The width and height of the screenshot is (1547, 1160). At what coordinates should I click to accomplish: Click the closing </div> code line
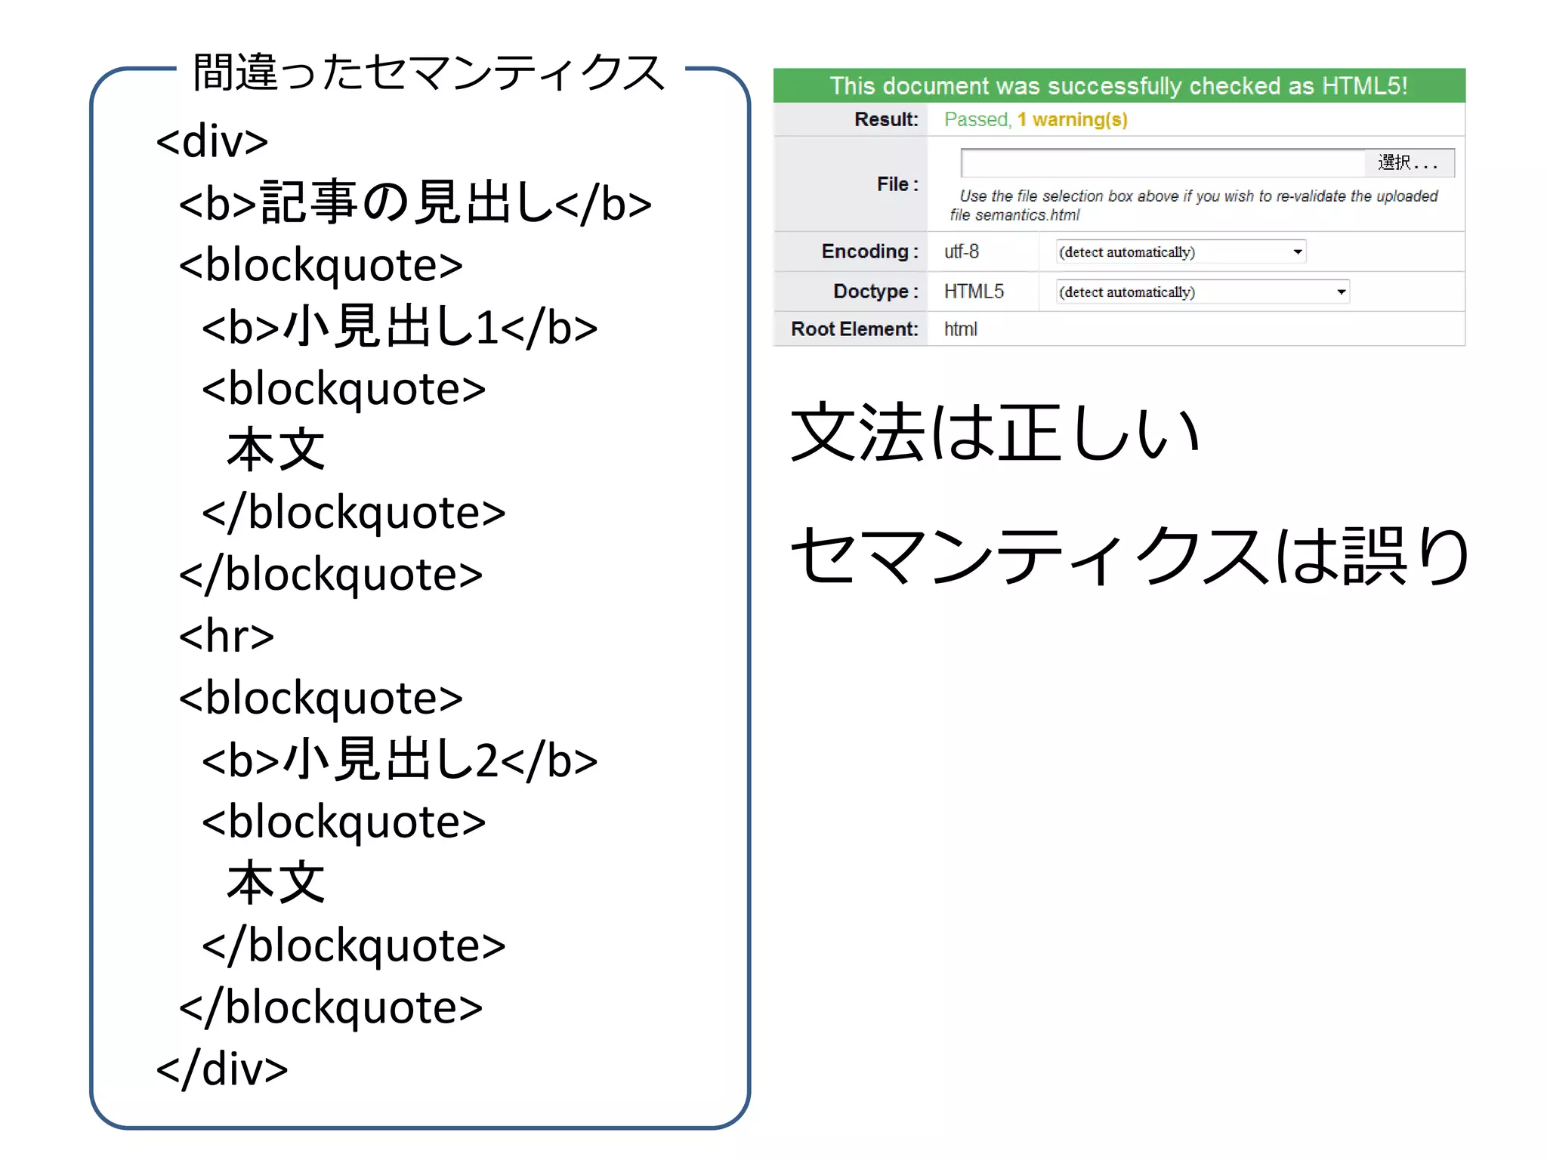[x=222, y=1069]
